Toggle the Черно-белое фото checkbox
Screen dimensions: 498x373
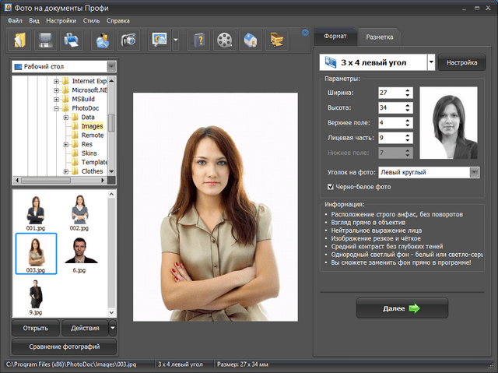[331, 187]
